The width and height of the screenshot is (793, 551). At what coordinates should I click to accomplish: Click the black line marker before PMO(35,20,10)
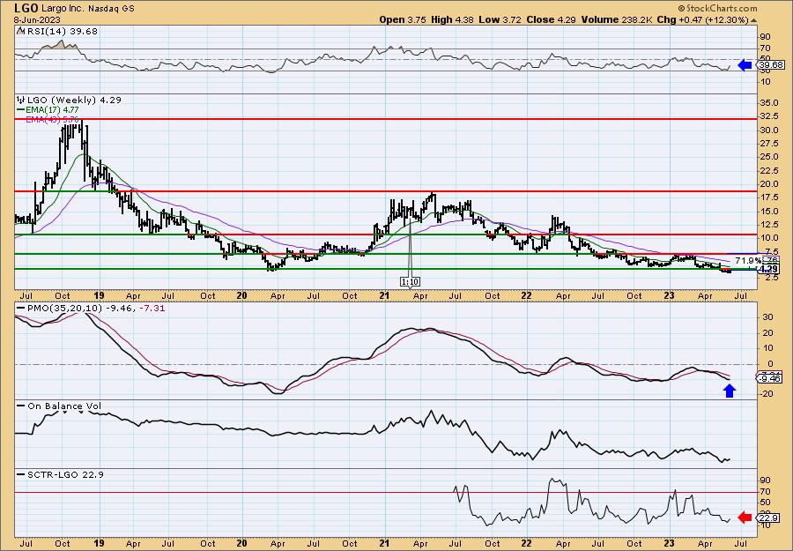point(20,309)
